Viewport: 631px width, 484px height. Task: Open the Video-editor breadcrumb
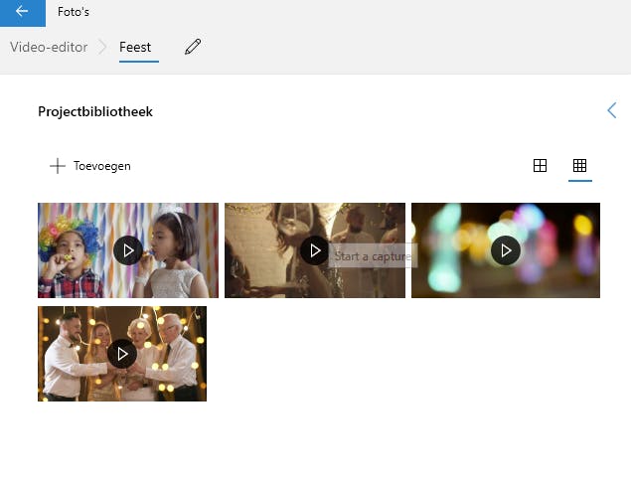pyautogui.click(x=49, y=47)
